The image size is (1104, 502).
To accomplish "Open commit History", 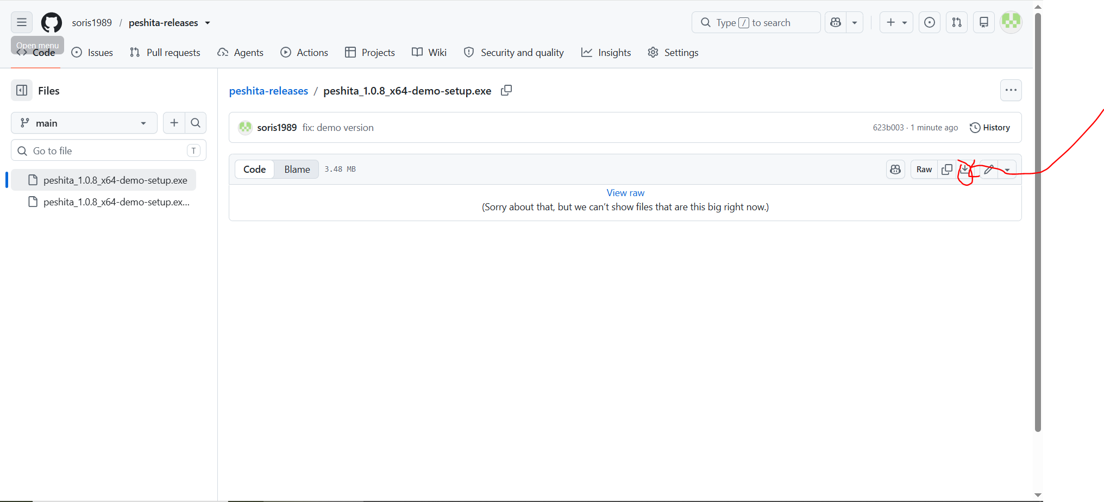I will 990,128.
